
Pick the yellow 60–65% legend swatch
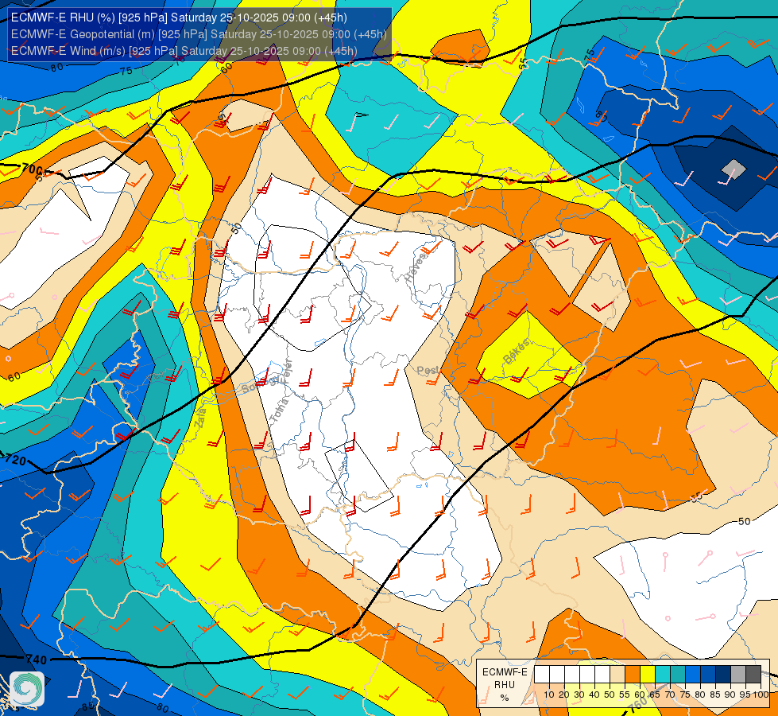pyautogui.click(x=648, y=675)
